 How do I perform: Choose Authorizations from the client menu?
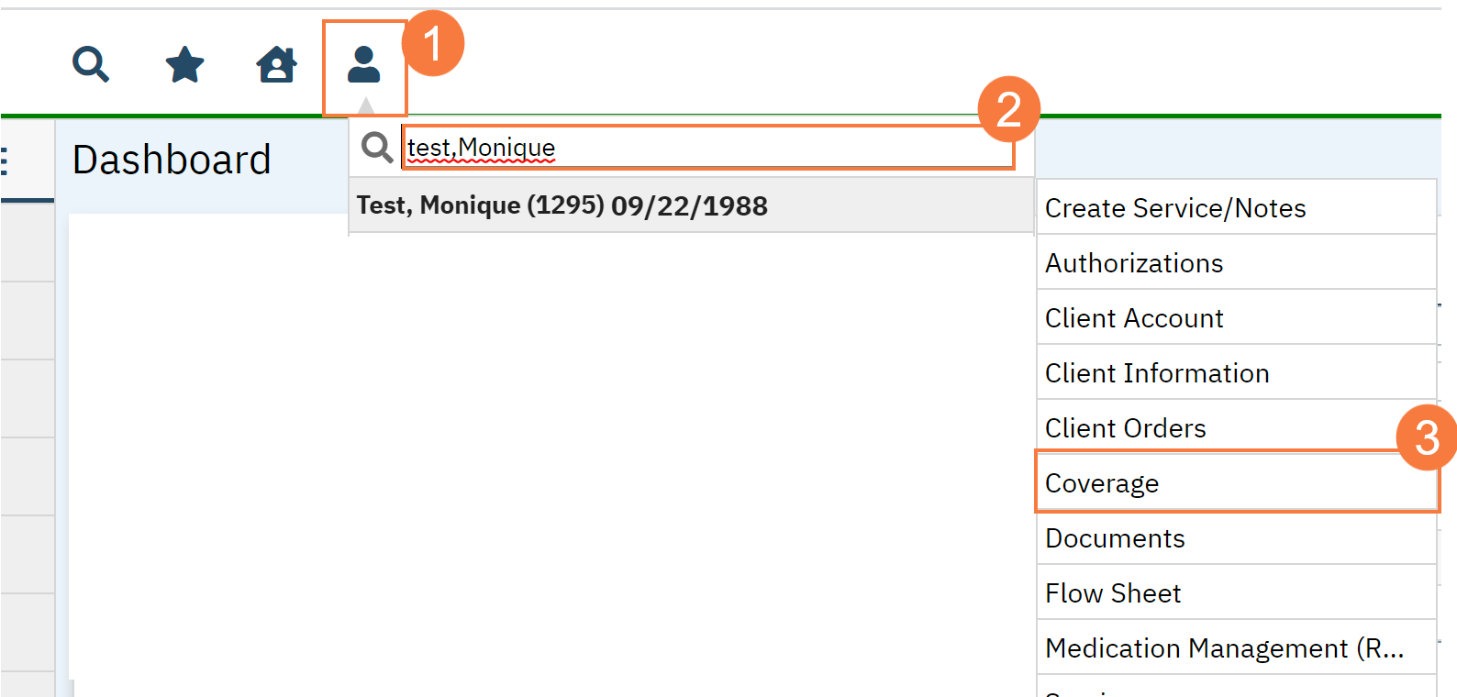coord(1134,263)
